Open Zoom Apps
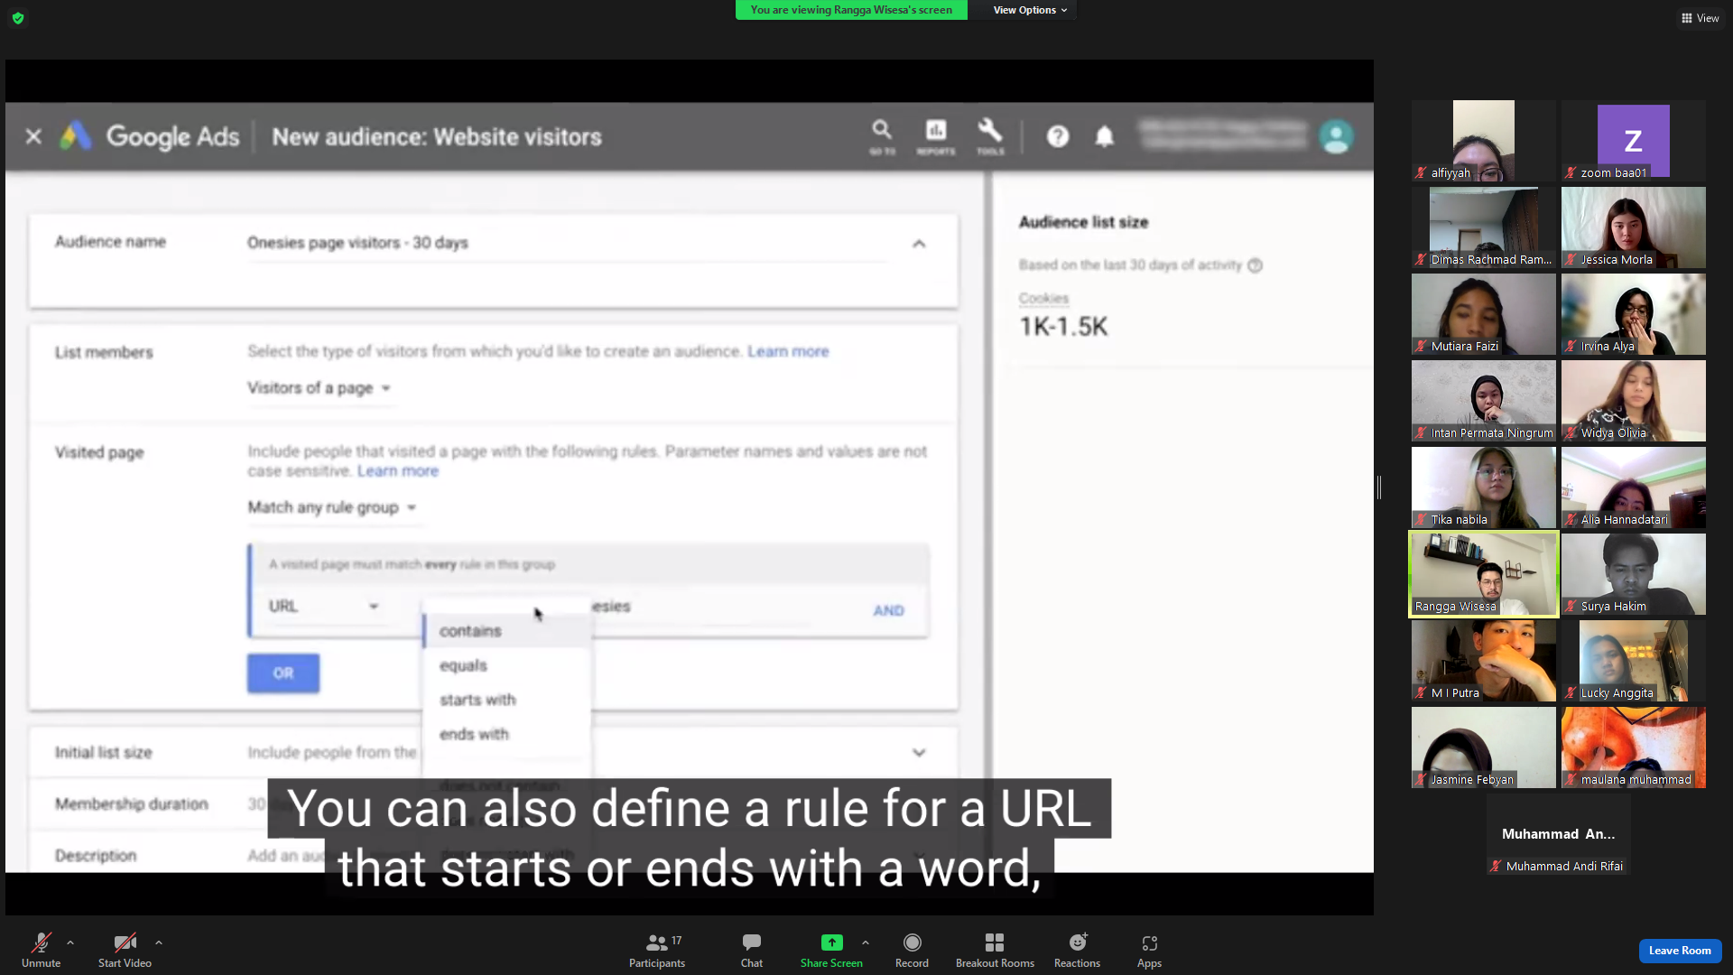Image resolution: width=1733 pixels, height=975 pixels. tap(1149, 951)
